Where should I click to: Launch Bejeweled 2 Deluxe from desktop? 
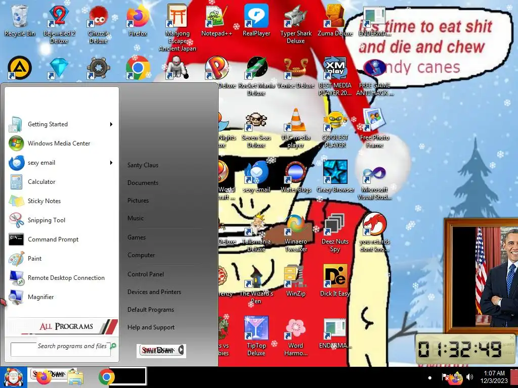coord(59,24)
